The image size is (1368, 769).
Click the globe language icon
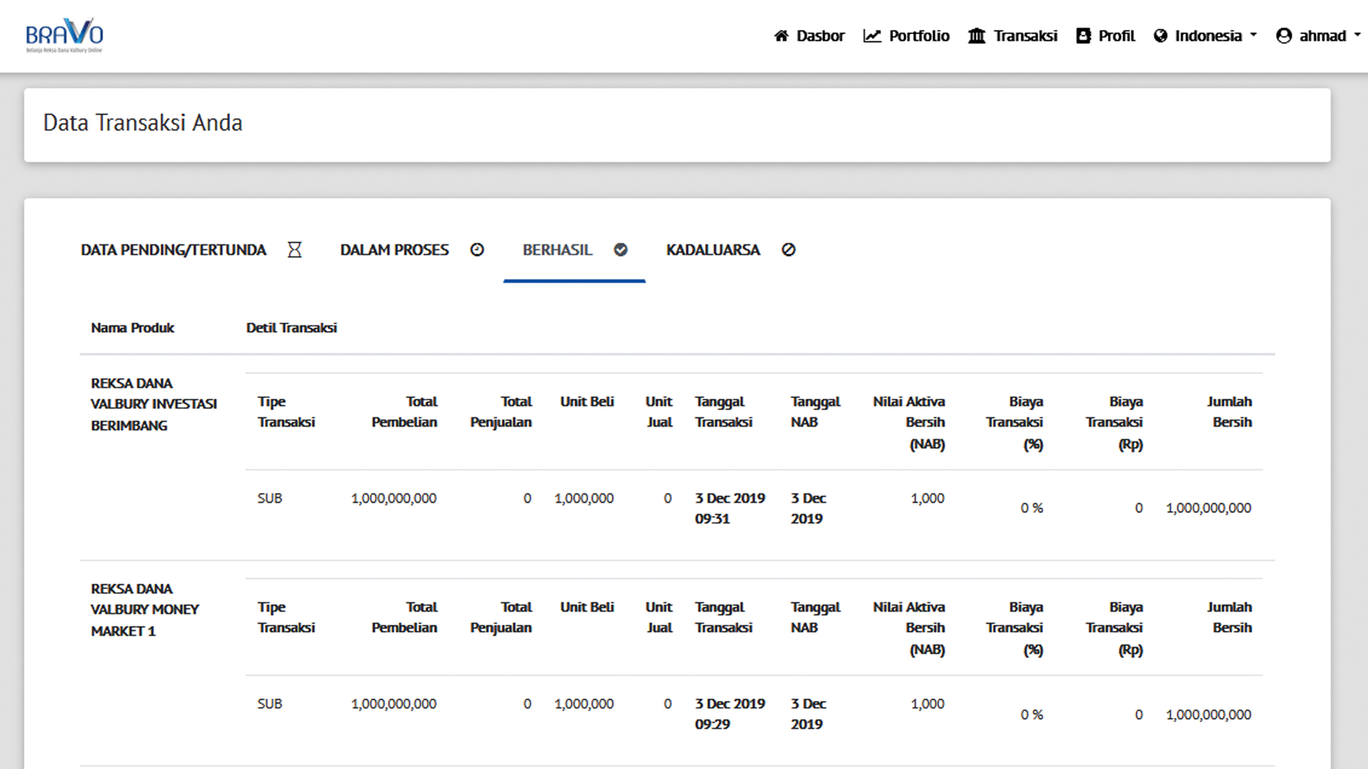[x=1161, y=36]
